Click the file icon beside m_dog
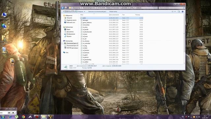This screenshot has height=119, width=211. click(81, 46)
